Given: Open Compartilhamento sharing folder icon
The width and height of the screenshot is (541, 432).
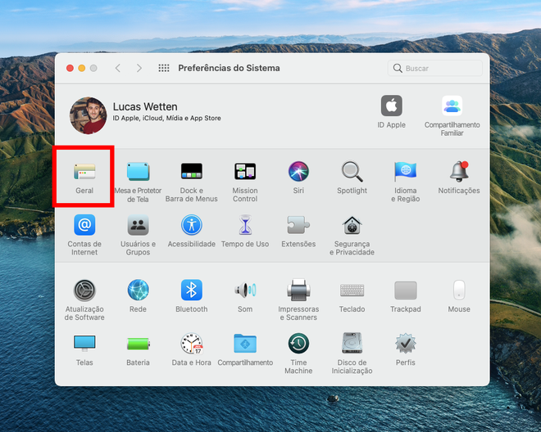Looking at the screenshot, I should pos(245,344).
